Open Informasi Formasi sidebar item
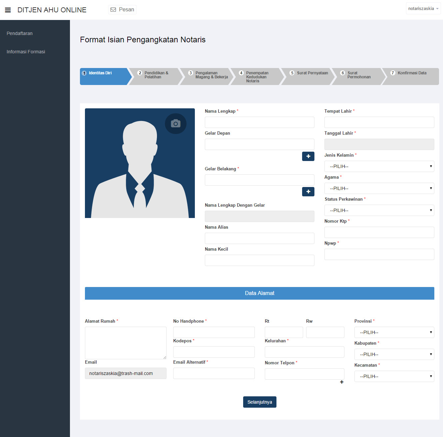 click(26, 52)
